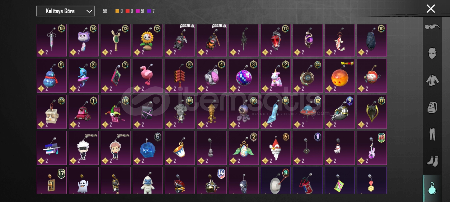Select the white ghost ornament
The image size is (450, 202).
(84, 180)
